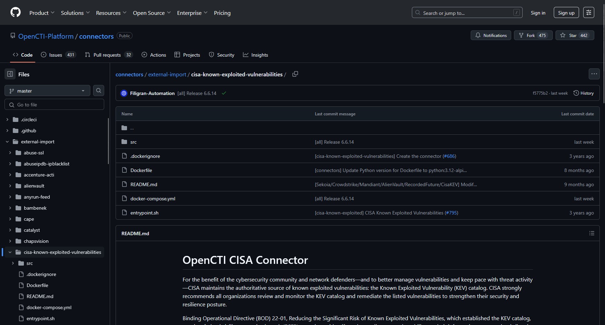This screenshot has height=325, width=605.
Task: Open the Projects tab
Action: tap(187, 55)
